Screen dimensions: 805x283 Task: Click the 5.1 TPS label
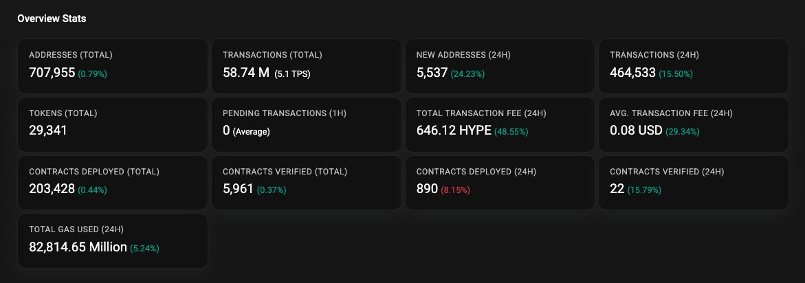tap(293, 73)
